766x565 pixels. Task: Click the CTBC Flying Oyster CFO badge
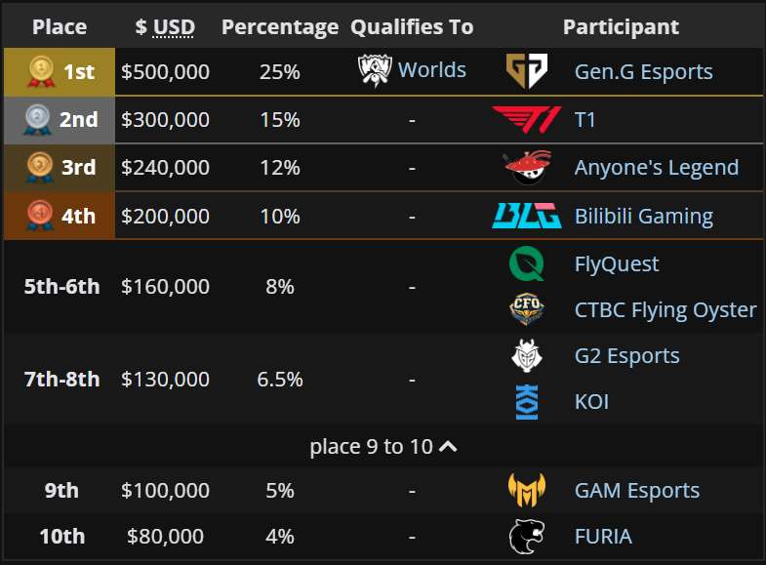527,309
